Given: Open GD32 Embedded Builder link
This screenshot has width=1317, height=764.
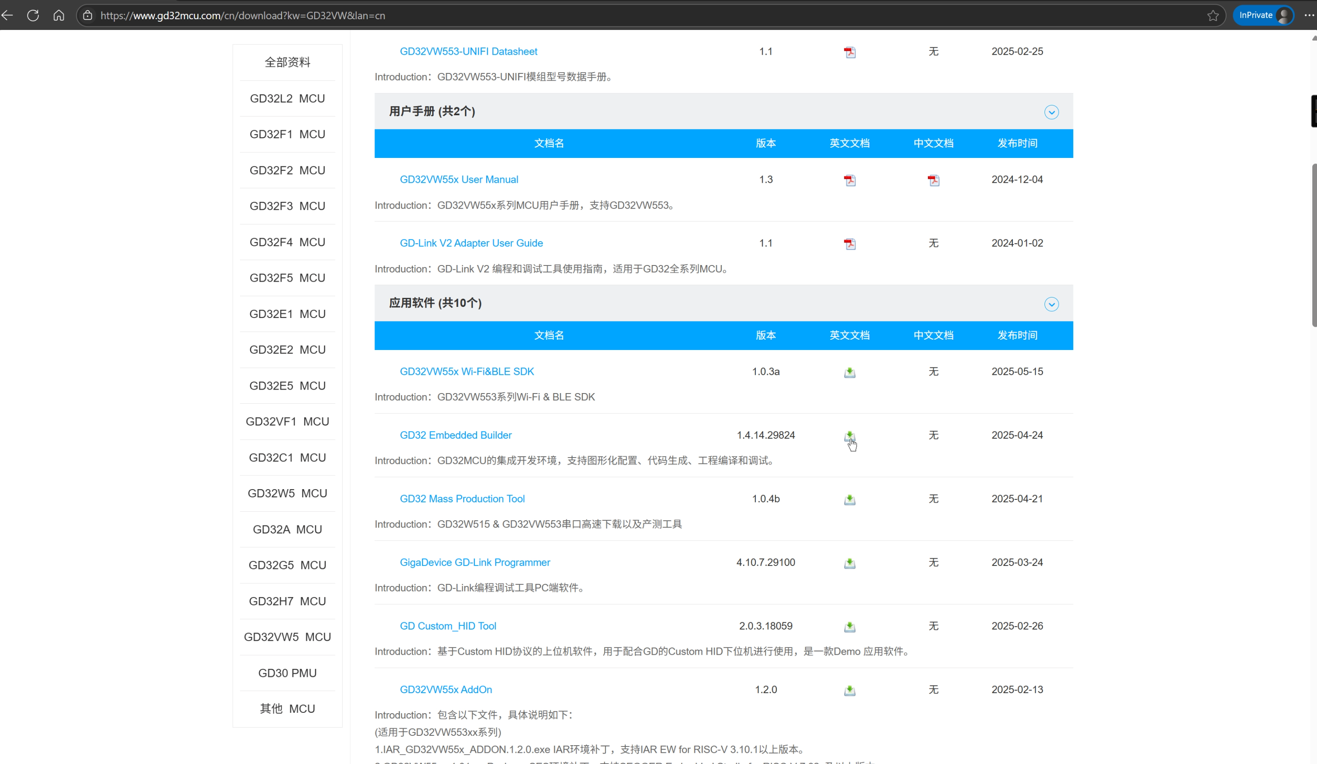Looking at the screenshot, I should click(x=455, y=435).
